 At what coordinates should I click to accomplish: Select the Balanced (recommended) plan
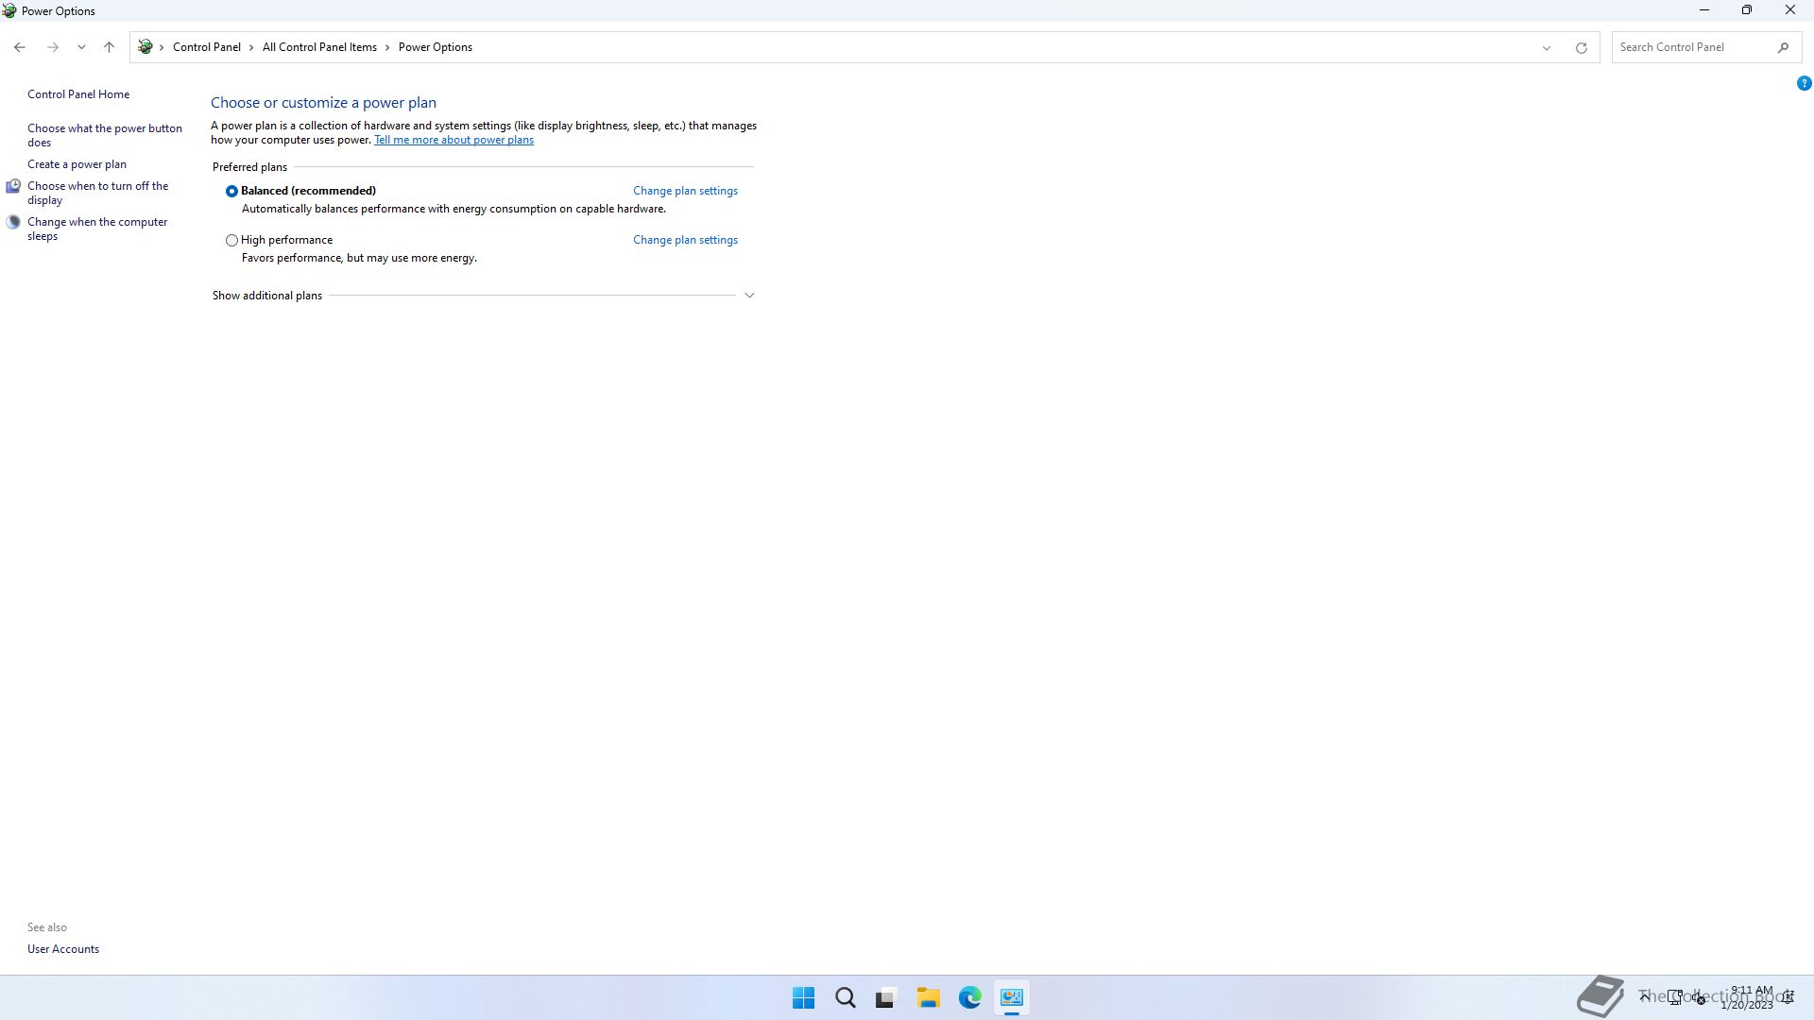(x=231, y=191)
